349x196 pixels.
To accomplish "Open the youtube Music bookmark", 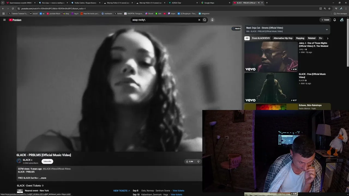I will tap(53, 14).
